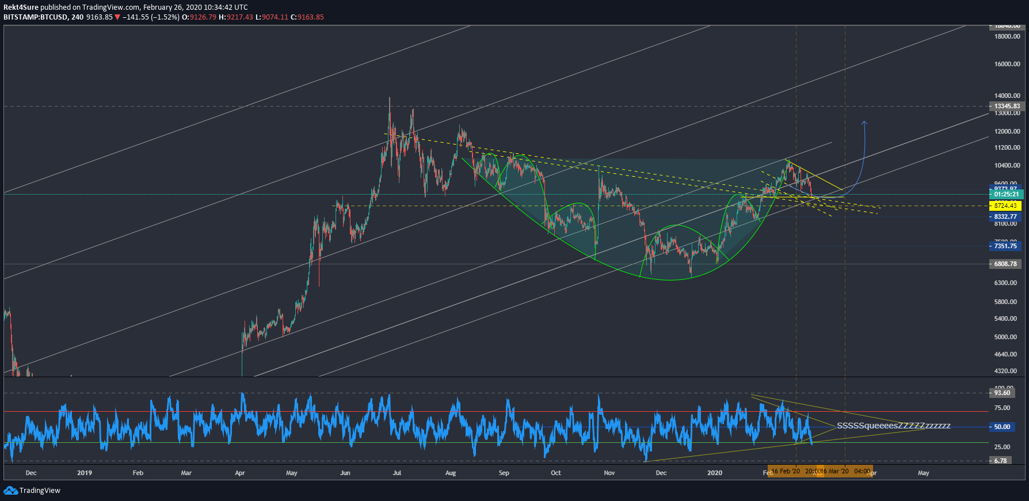Click the 6808.78 price label
The height and width of the screenshot is (501, 1029).
pos(1005,264)
